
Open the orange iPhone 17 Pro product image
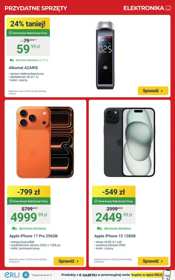[x=45, y=142]
